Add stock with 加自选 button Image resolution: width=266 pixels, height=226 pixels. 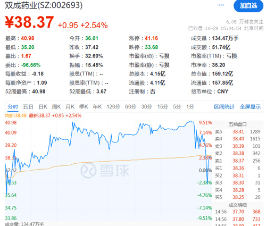pyautogui.click(x=248, y=6)
